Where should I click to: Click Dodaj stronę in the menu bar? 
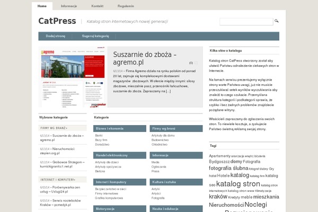coord(55,36)
